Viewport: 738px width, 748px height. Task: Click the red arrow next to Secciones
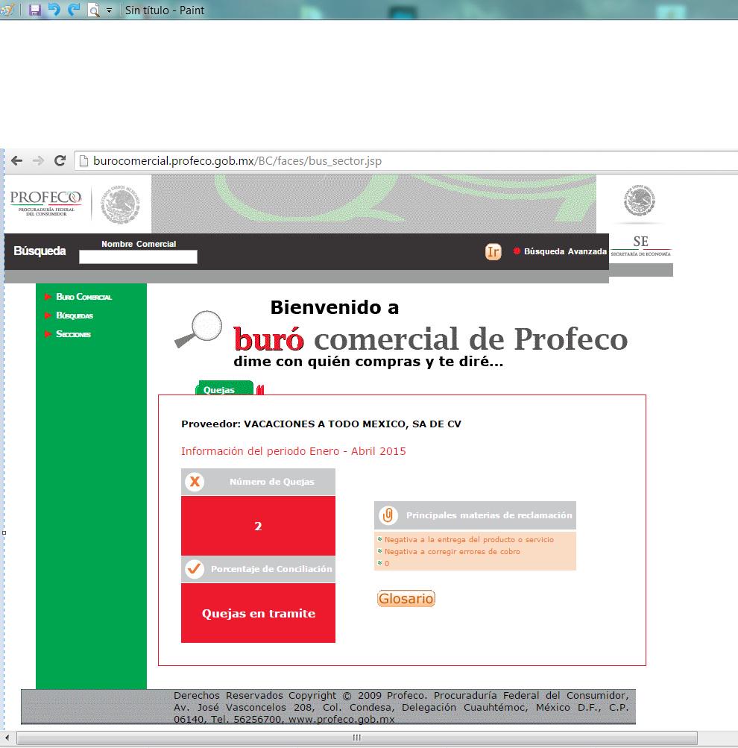48,334
